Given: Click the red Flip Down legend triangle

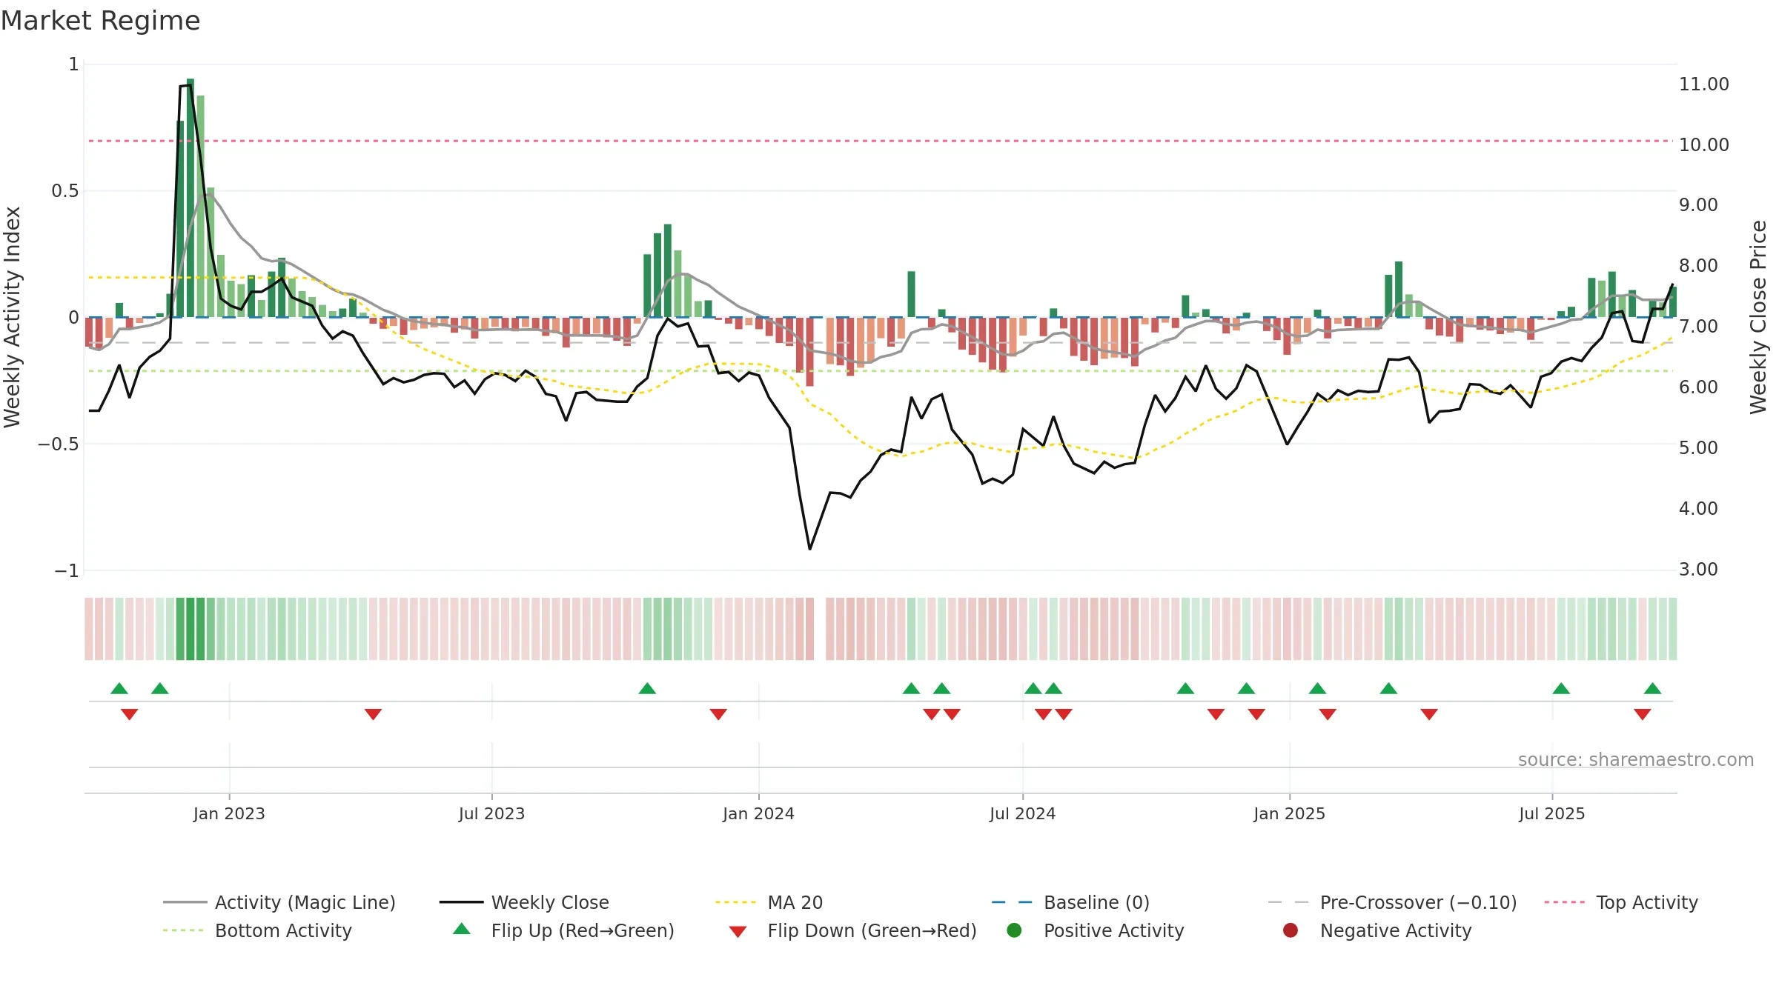Looking at the screenshot, I should [738, 932].
